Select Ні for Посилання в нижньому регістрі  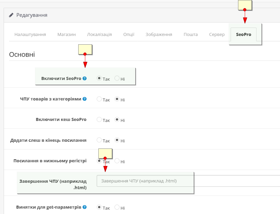(117, 161)
